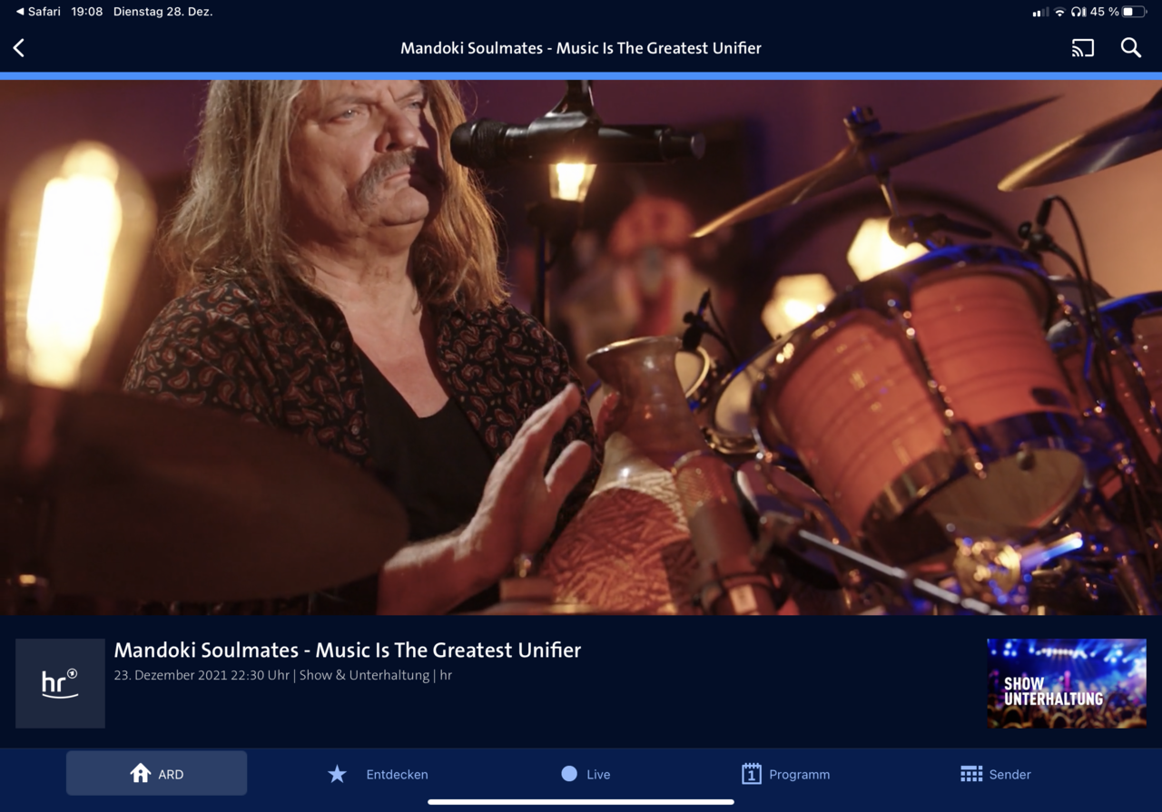
Task: Open search with the magnifier icon
Action: pos(1130,48)
